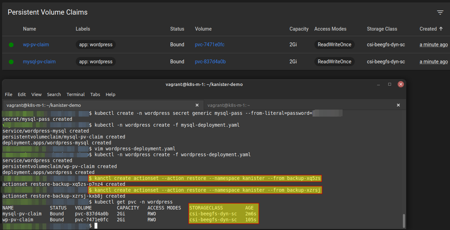Open the File menu in terminal
450x230 pixels.
click(8, 94)
